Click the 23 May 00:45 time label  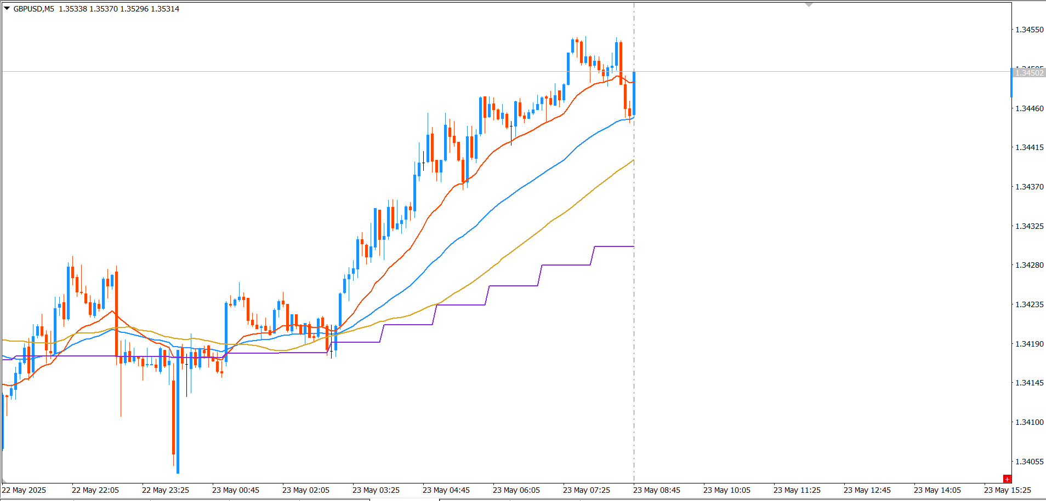236,490
